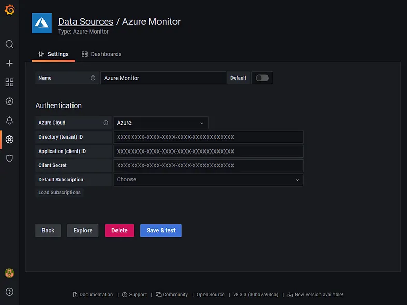Viewport: 407px width, 305px height.
Task: Toggle the Default data source switch
Action: (x=262, y=78)
